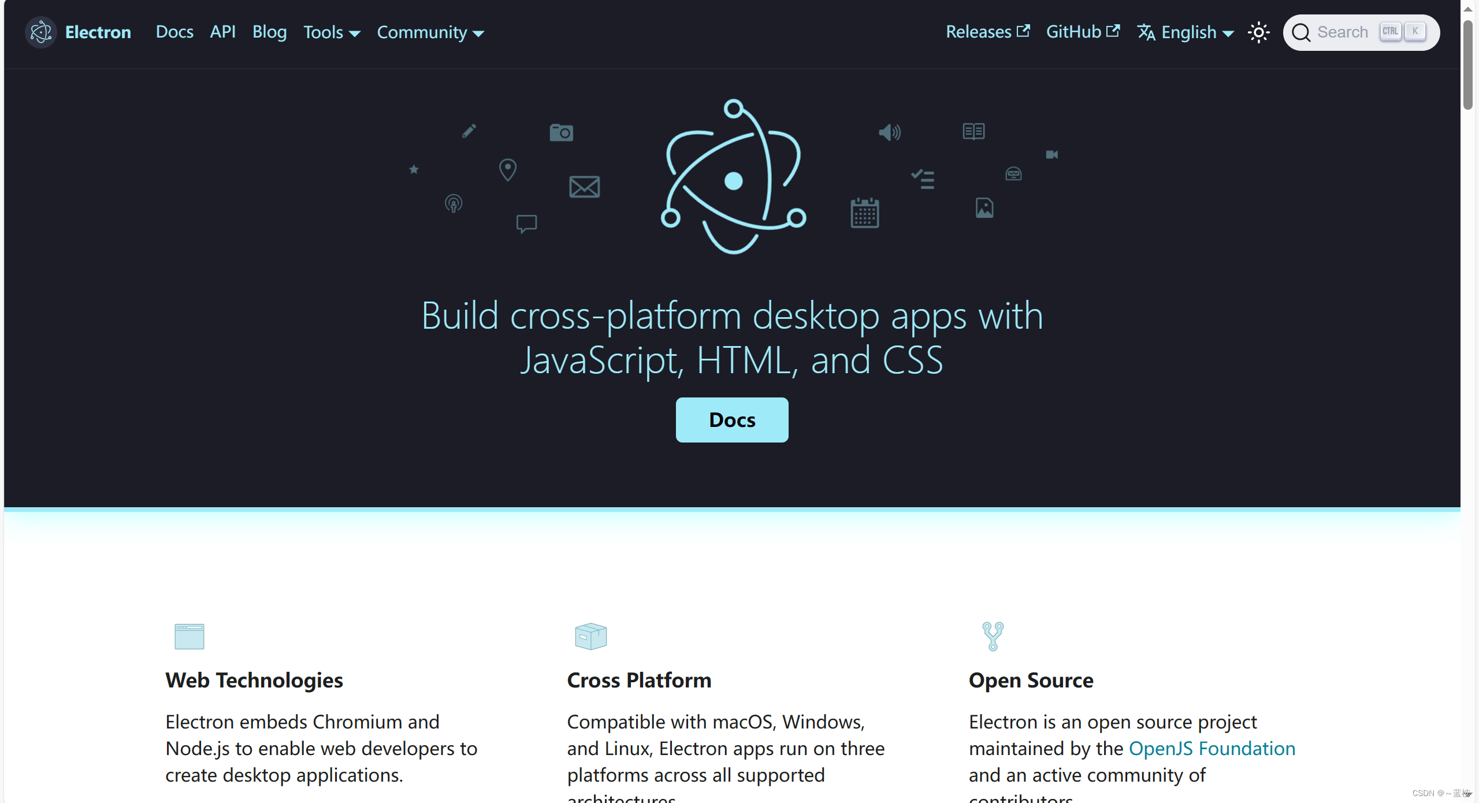Click the big Docs button
This screenshot has width=1479, height=803.
[x=732, y=420]
